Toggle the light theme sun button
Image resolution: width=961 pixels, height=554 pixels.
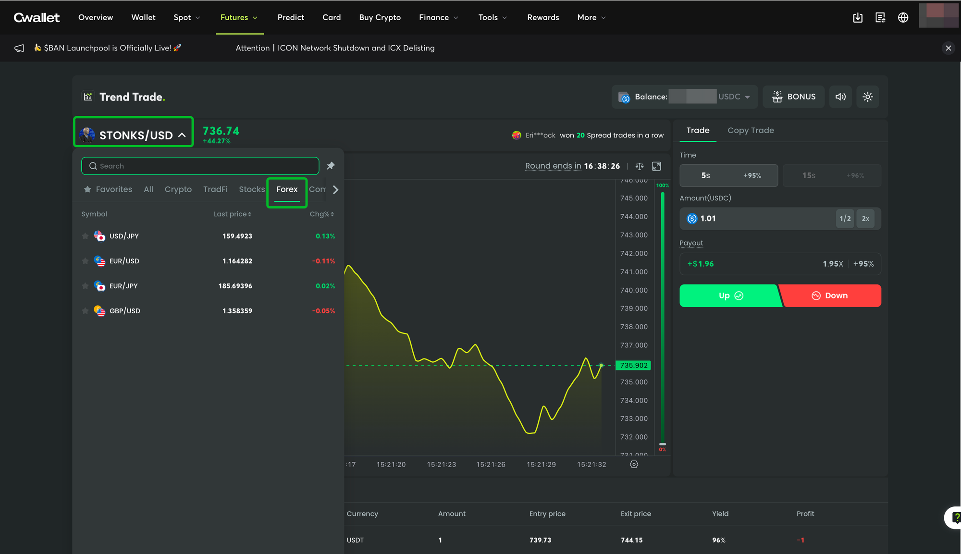coord(867,97)
